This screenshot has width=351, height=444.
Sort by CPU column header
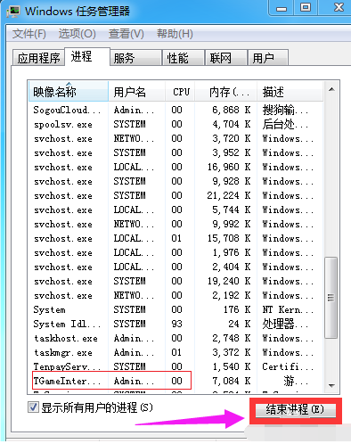pyautogui.click(x=181, y=92)
